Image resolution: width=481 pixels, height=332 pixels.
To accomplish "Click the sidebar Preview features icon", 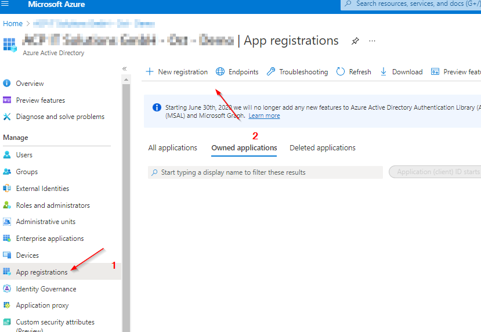I will click(7, 100).
